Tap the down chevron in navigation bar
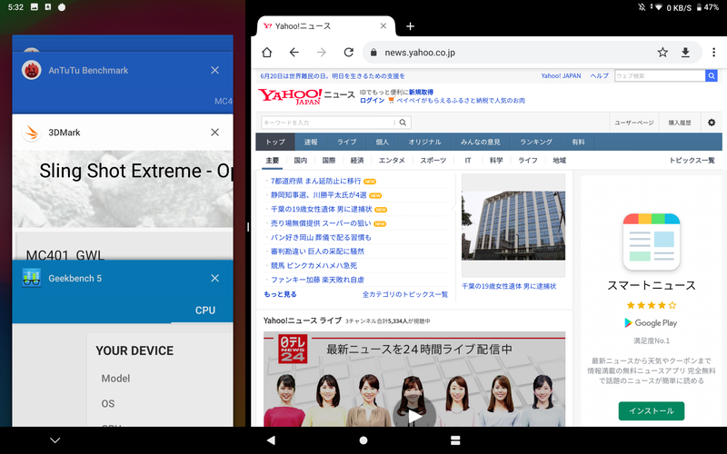 click(55, 440)
